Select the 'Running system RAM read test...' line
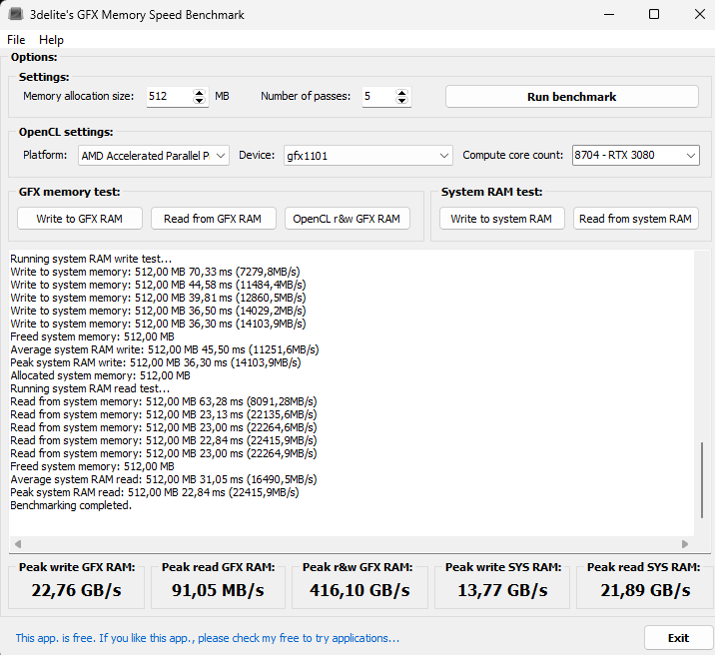715x655 pixels. tap(90, 388)
